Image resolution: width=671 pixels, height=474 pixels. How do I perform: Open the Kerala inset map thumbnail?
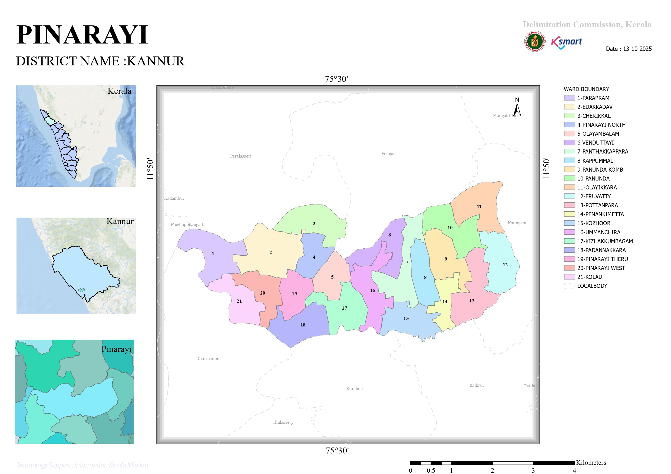tap(76, 136)
